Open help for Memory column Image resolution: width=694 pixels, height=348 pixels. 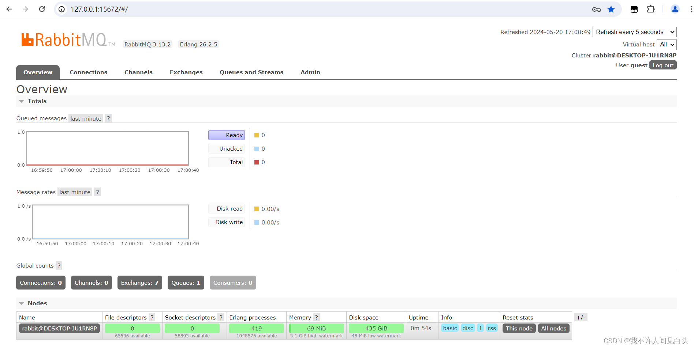(317, 317)
